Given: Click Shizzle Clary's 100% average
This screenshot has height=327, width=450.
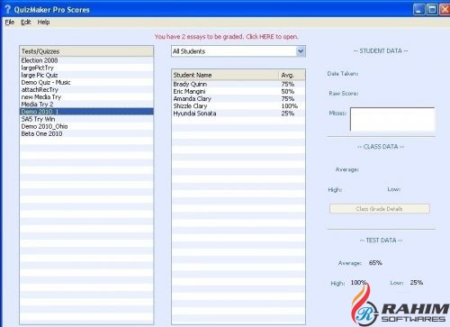Looking at the screenshot, I should pyautogui.click(x=290, y=106).
